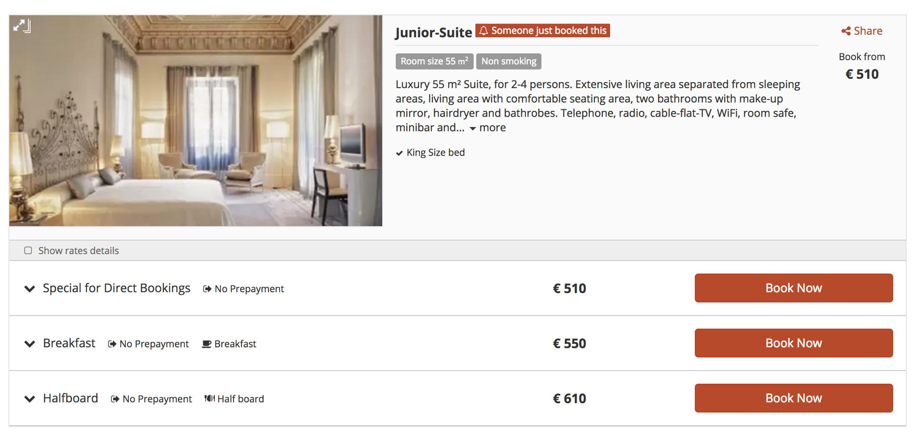This screenshot has width=916, height=443.
Task: Click the Share link text
Action: click(868, 31)
